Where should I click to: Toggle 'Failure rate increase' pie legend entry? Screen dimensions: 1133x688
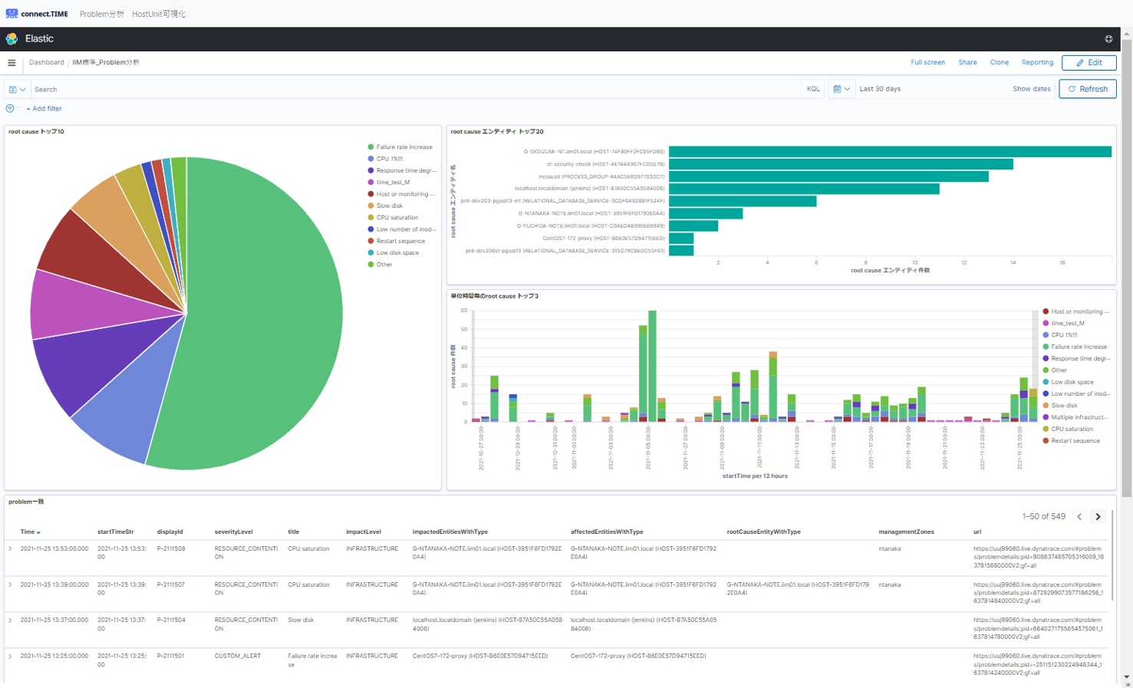403,147
